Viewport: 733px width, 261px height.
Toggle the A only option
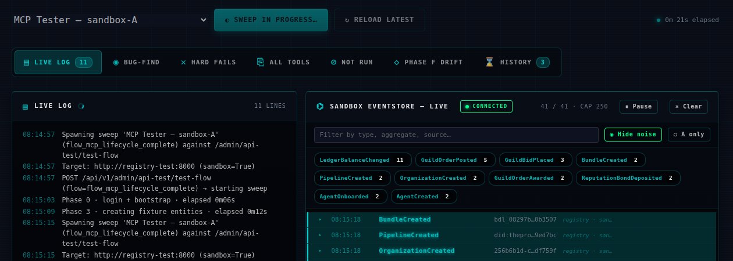[x=689, y=135]
